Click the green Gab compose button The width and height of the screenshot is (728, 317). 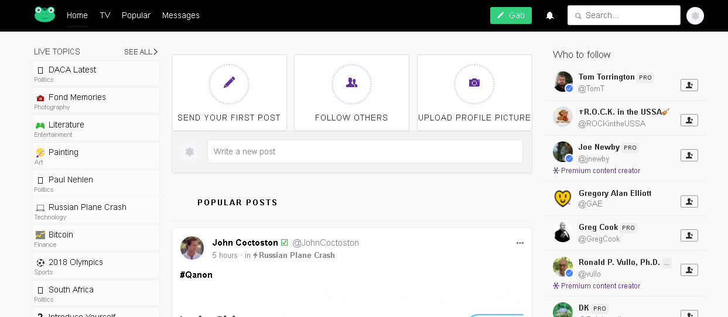[511, 15]
